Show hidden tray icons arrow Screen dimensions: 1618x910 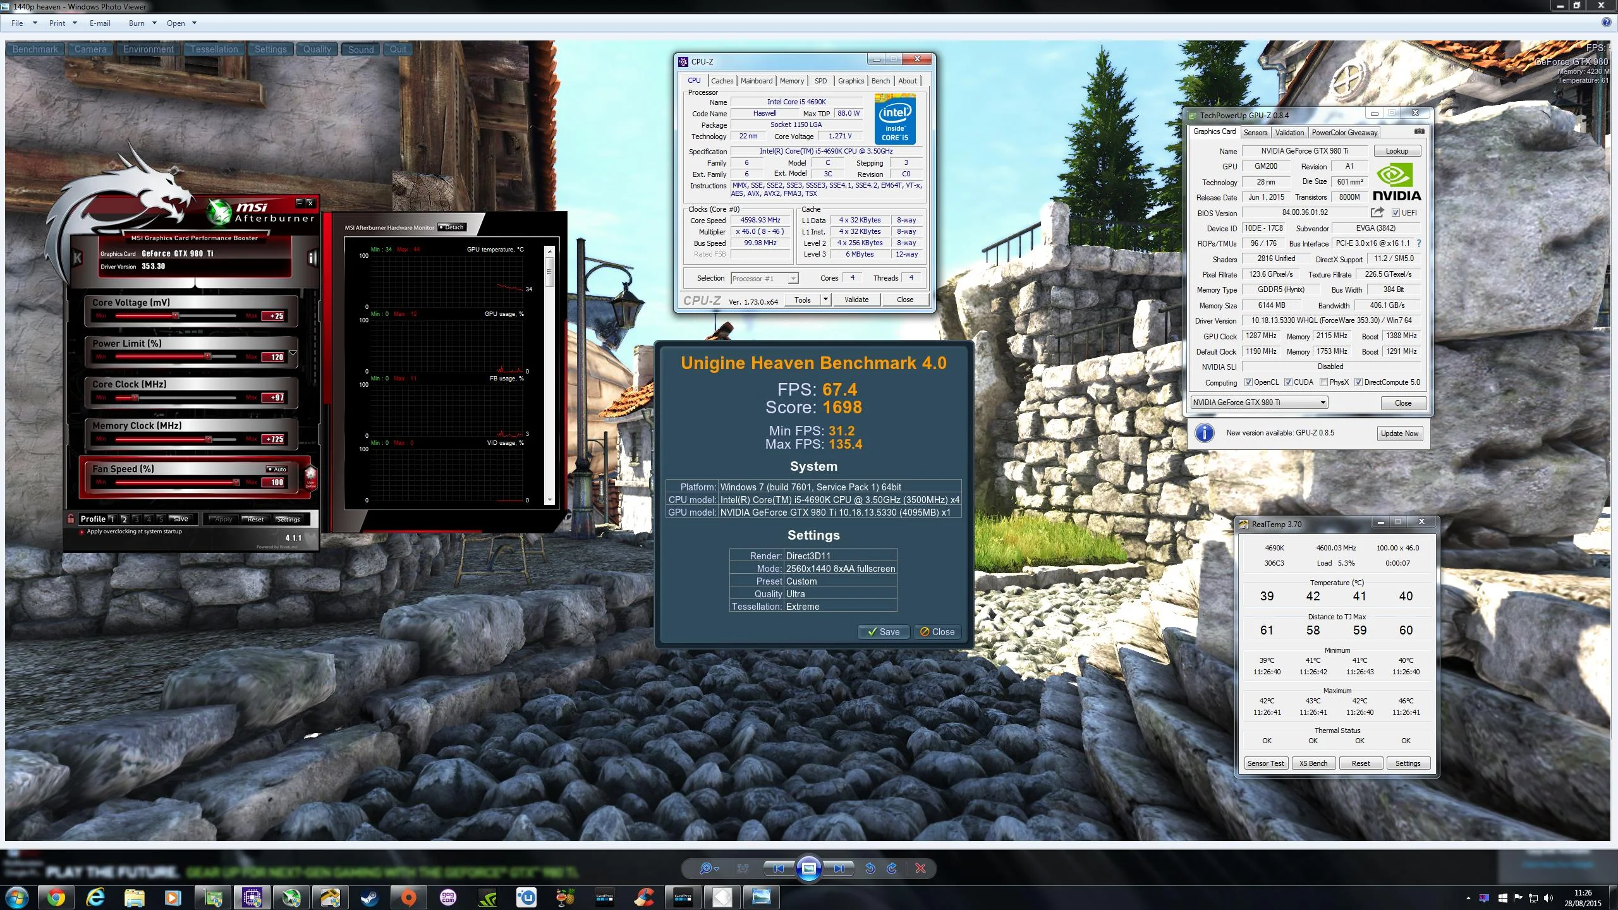tap(1468, 898)
